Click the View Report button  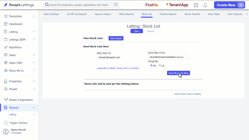116,38
